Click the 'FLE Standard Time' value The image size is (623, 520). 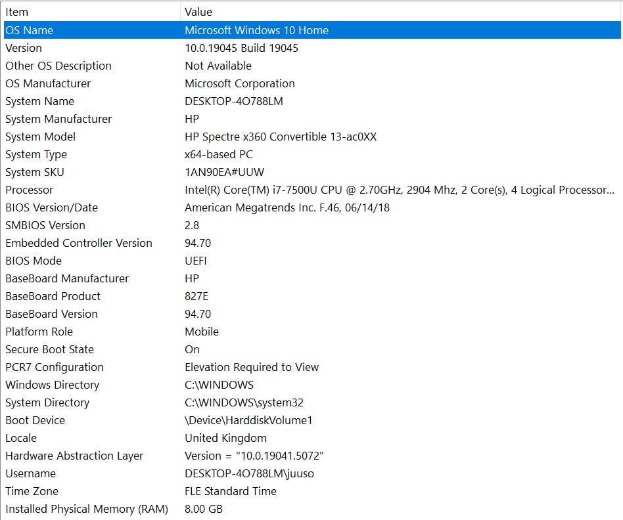tap(231, 491)
